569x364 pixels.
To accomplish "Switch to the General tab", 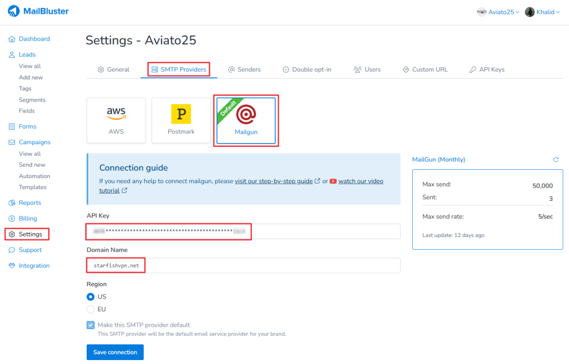I will point(113,69).
